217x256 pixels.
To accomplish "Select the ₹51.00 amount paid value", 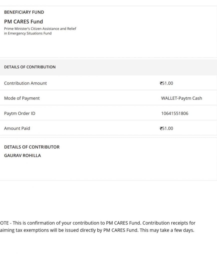I will tap(166, 128).
